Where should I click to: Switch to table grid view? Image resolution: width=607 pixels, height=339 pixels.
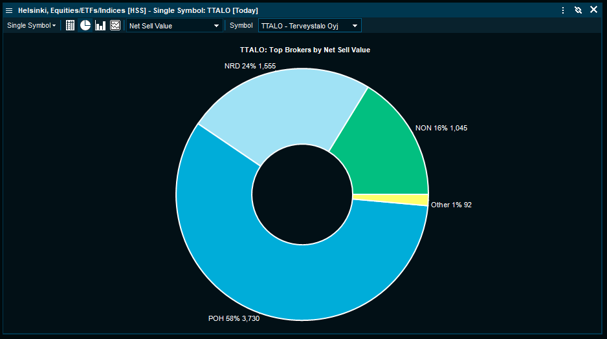click(x=71, y=25)
